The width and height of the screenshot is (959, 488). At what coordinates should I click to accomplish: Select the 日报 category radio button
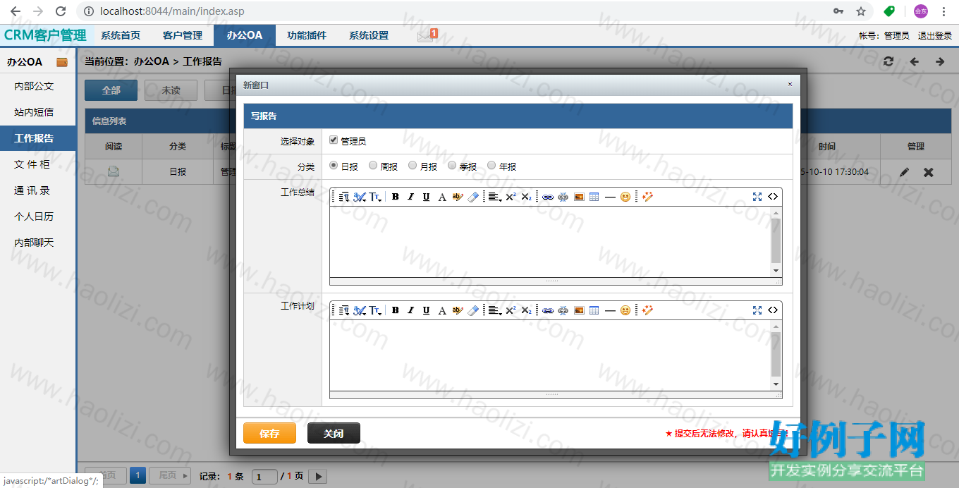334,166
